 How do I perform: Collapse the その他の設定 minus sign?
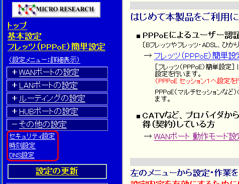click(15, 124)
